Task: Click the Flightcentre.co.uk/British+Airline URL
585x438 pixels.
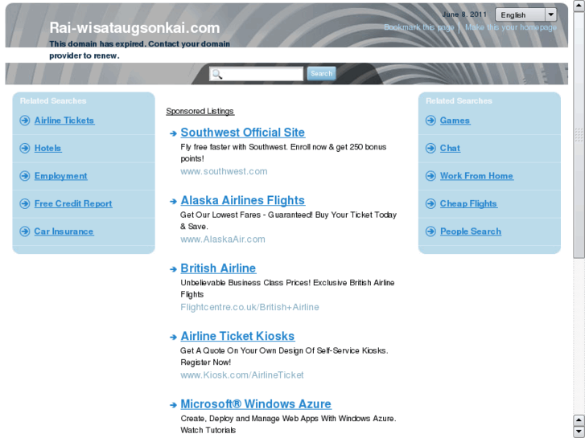Action: click(249, 307)
